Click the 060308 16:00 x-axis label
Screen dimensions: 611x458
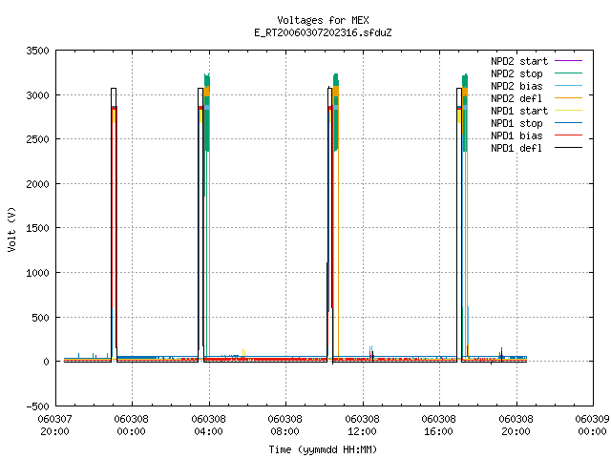[439, 426]
